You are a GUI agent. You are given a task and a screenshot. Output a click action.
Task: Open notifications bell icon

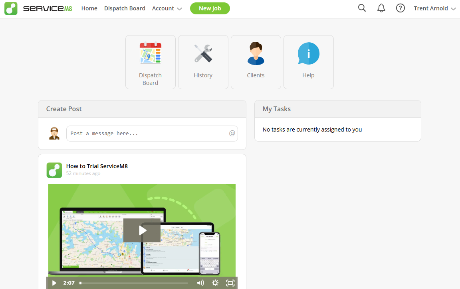point(381,8)
